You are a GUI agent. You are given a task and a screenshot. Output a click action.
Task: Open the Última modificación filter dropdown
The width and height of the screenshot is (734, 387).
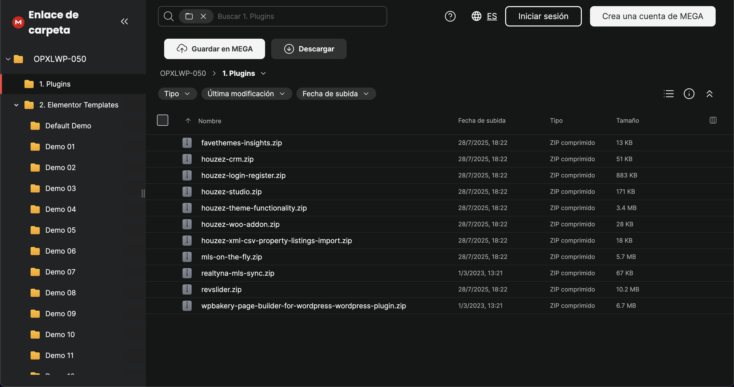point(246,94)
